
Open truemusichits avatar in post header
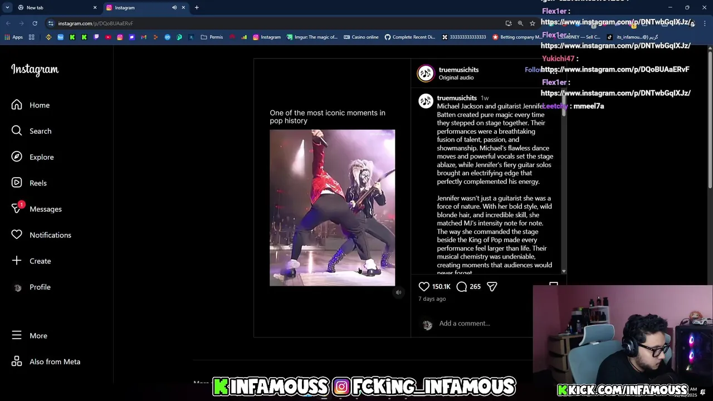pos(426,73)
